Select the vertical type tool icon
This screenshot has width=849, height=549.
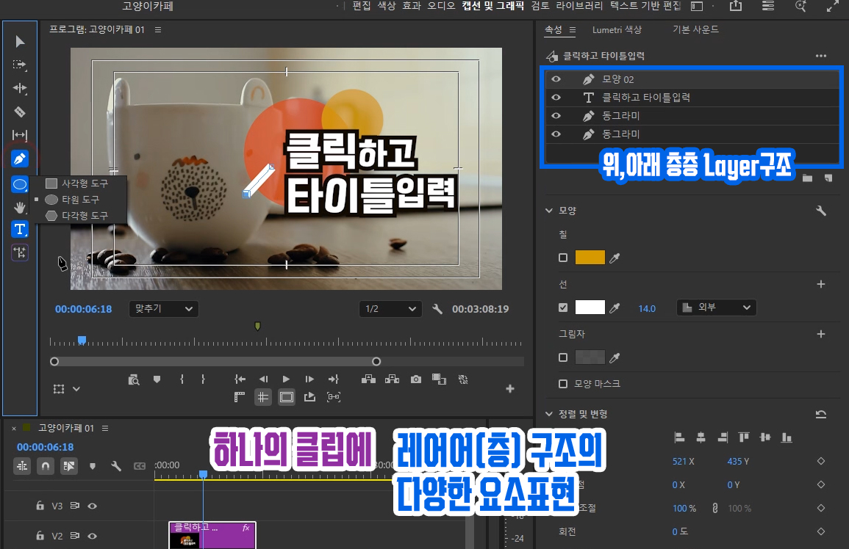pos(20,252)
